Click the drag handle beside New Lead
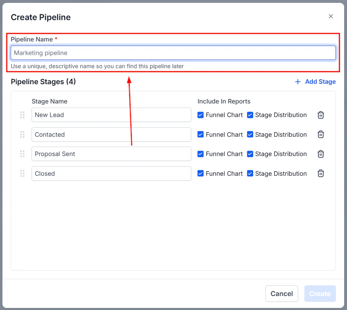Viewport: 347px width, 310px height. pyautogui.click(x=23, y=115)
